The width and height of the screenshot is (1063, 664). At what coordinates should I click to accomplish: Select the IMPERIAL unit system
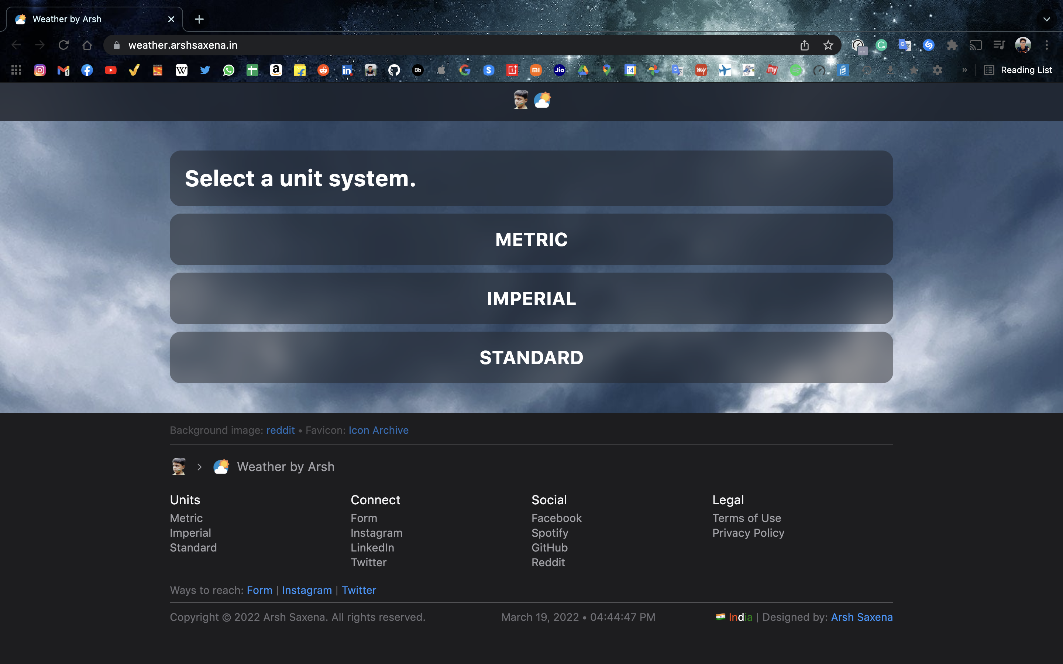[x=531, y=298]
